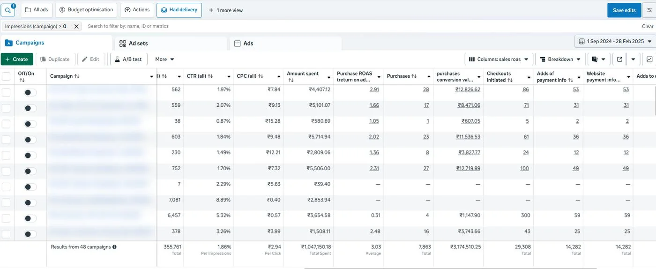The height and width of the screenshot is (269, 656).
Task: Toggle campaign in the ₹2,853.94 row
Action: click(30, 202)
